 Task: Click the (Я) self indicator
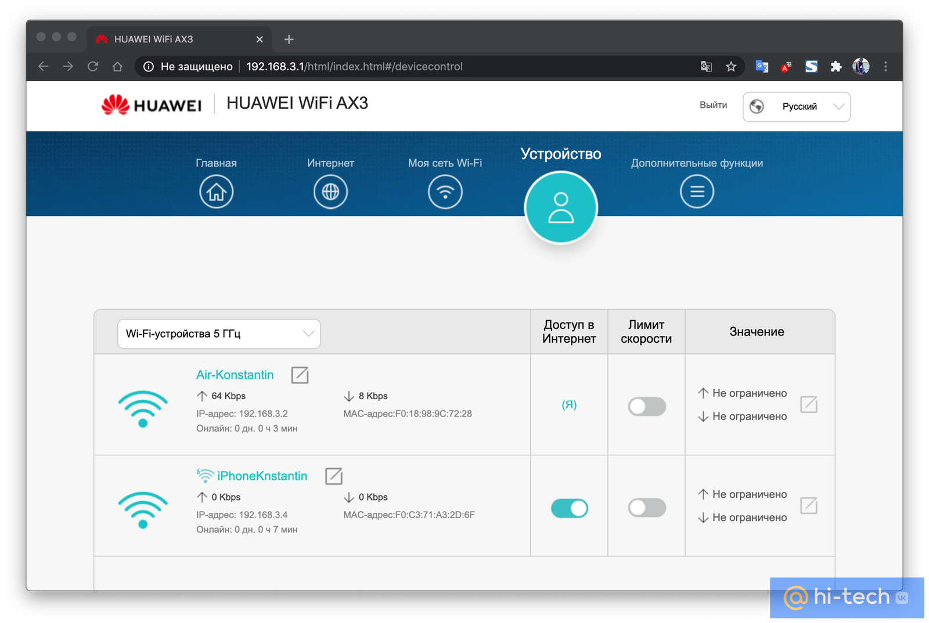(569, 405)
